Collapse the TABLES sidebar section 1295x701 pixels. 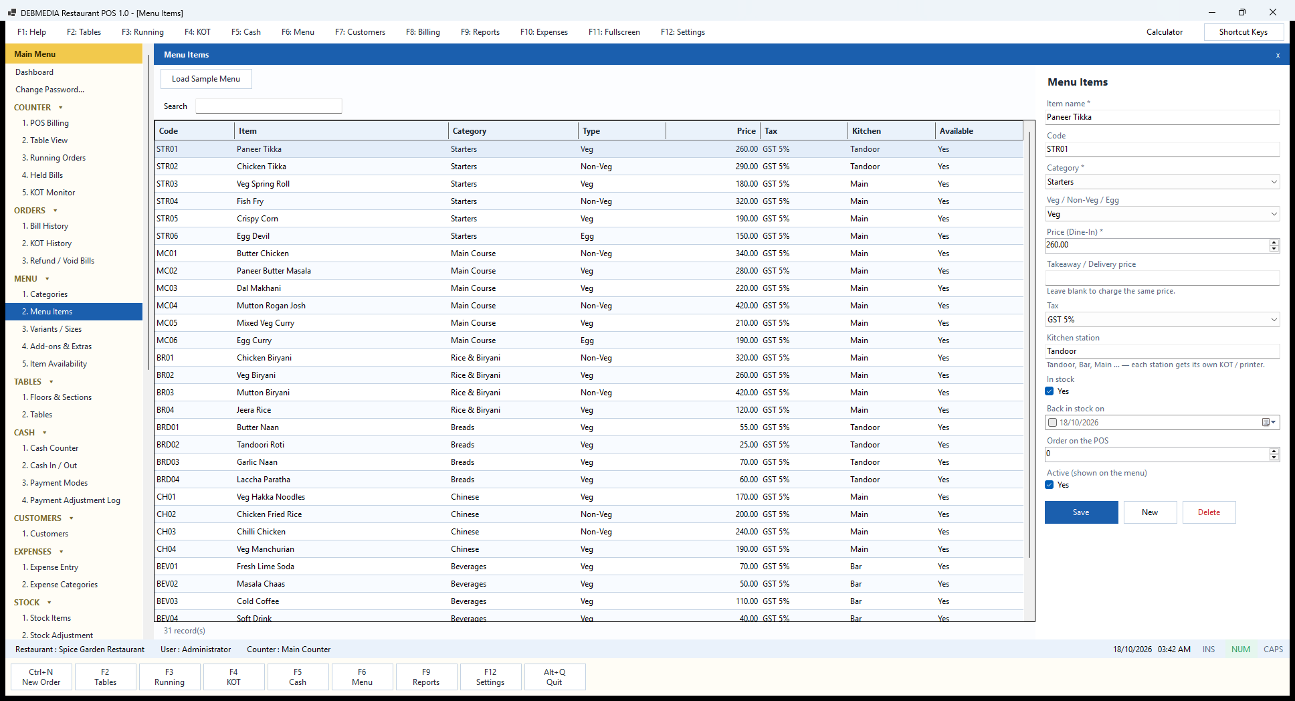coord(52,382)
